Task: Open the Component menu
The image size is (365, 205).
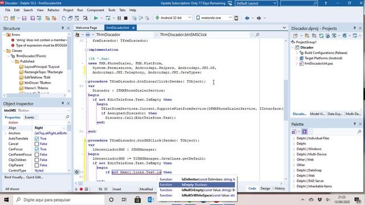Action: (x=95, y=10)
